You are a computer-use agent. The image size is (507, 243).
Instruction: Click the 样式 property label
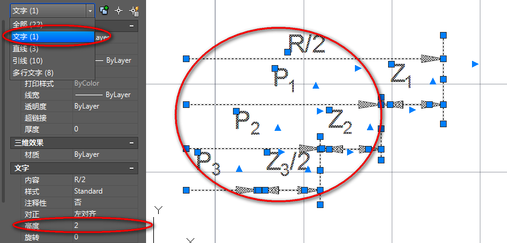pos(31,191)
